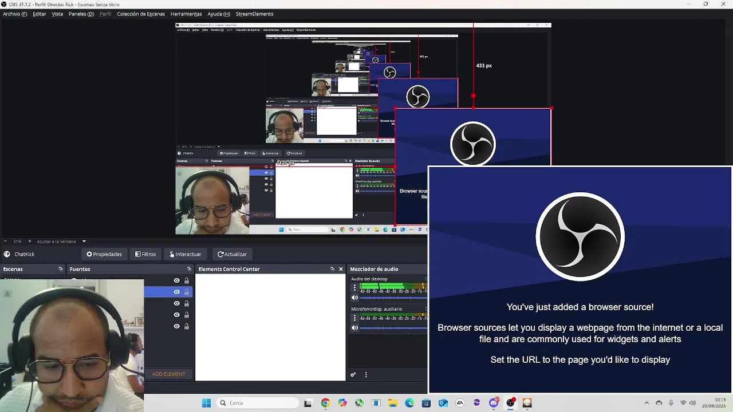Toggle visibility of the highlighted Fuentes source
733x412 pixels.
point(177,292)
